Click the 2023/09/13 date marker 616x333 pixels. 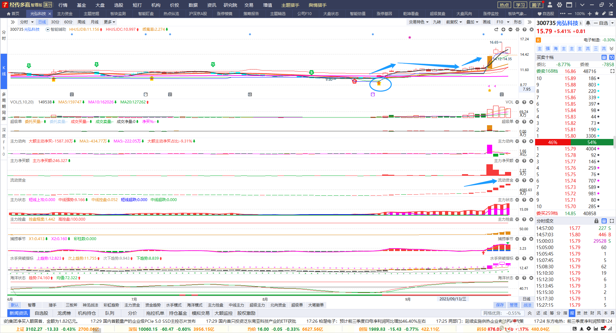453,299
